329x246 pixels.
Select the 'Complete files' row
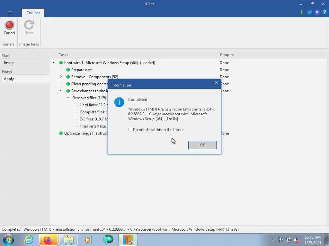pos(93,112)
